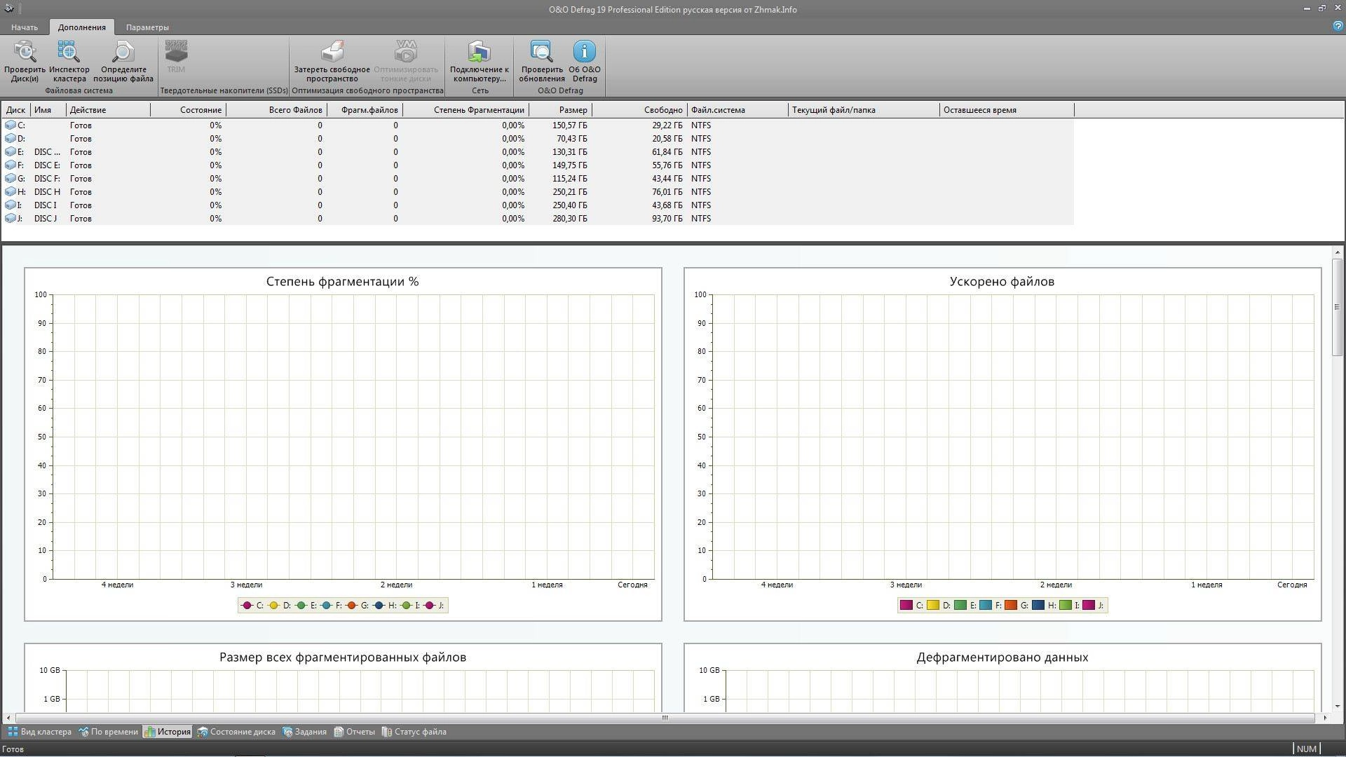The height and width of the screenshot is (757, 1346).
Task: Sort by Фрагм.файлов column header
Action: pyautogui.click(x=365, y=110)
